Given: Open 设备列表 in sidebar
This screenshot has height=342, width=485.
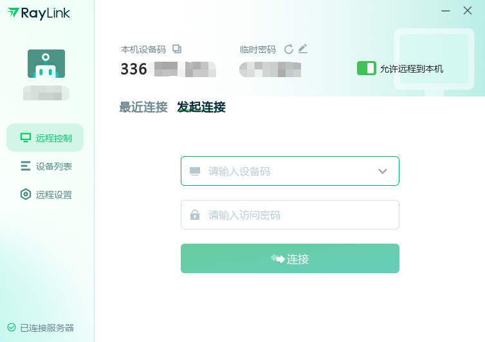Looking at the screenshot, I should coord(45,166).
